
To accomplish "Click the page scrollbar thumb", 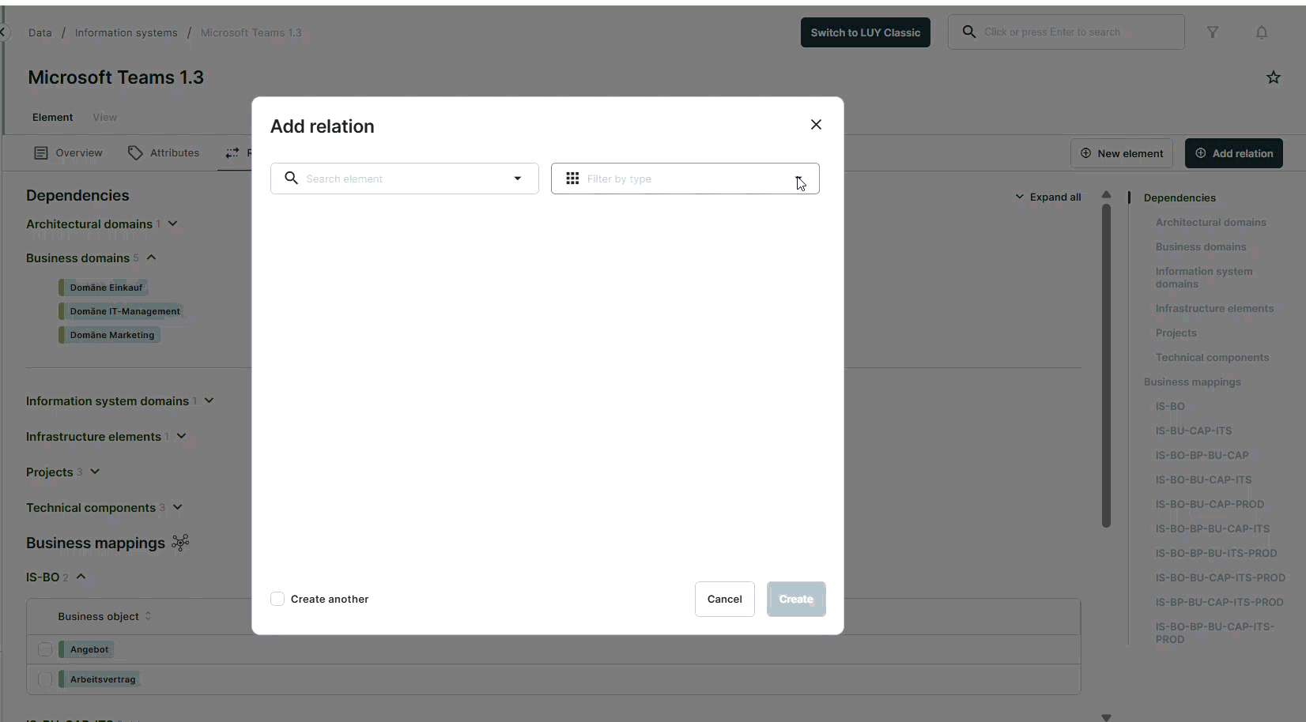I will coord(1106,366).
